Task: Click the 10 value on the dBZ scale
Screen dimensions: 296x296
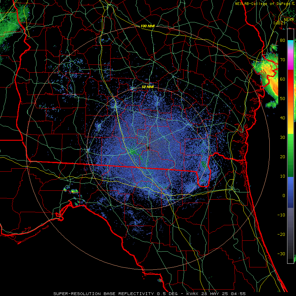Action: 283,176
